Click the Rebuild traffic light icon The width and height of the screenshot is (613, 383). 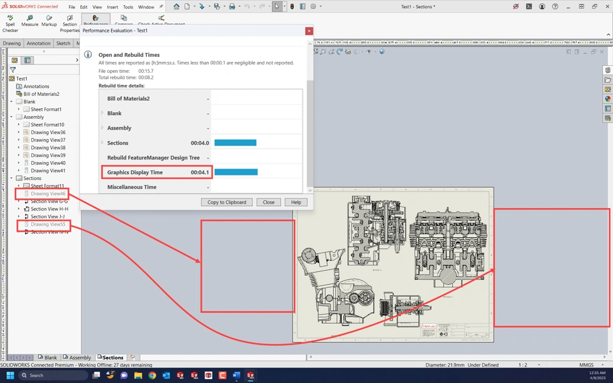pyautogui.click(x=292, y=6)
